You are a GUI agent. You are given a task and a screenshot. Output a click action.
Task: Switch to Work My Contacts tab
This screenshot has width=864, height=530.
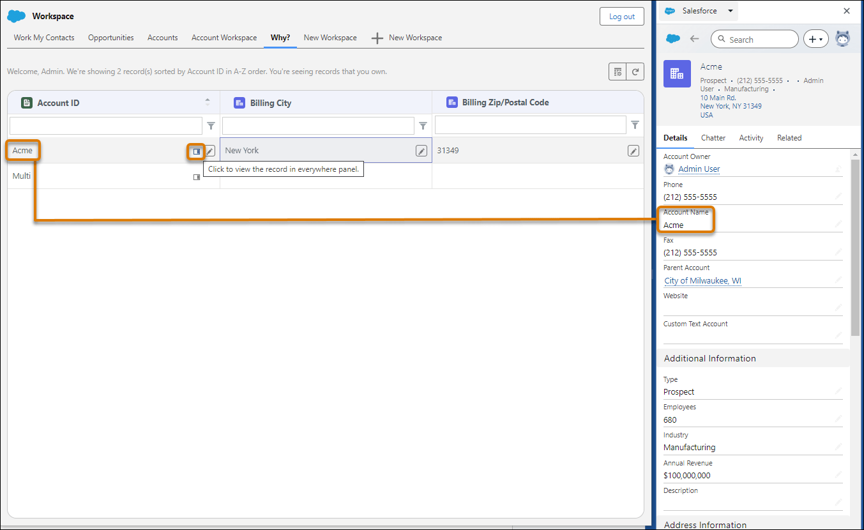pyautogui.click(x=44, y=38)
